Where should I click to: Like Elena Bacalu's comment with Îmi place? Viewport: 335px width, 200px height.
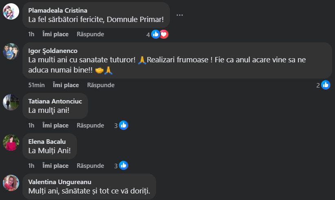coord(55,166)
